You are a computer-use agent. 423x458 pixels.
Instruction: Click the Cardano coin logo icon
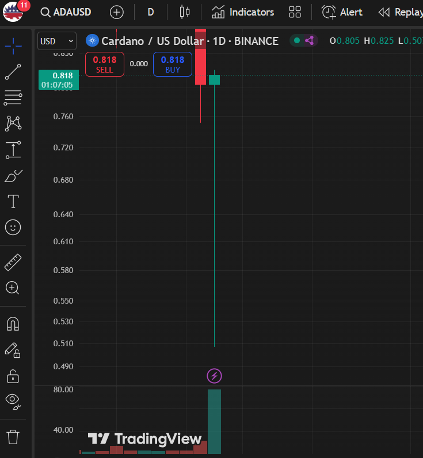[92, 40]
